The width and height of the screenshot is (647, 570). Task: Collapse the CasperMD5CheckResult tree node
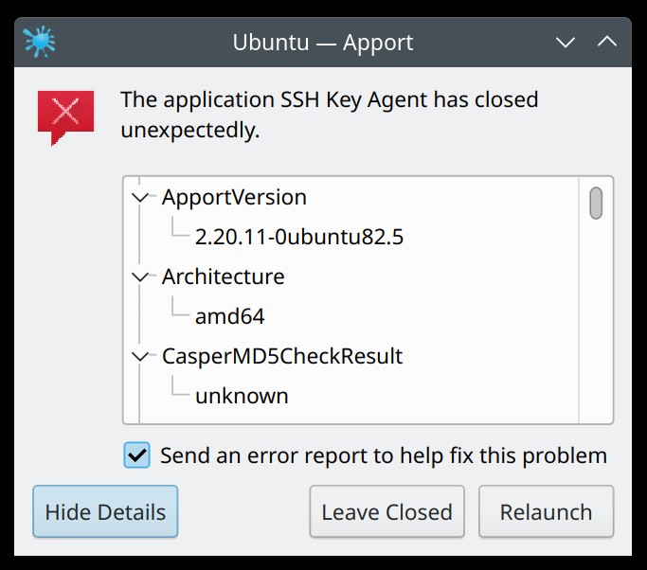pos(140,356)
